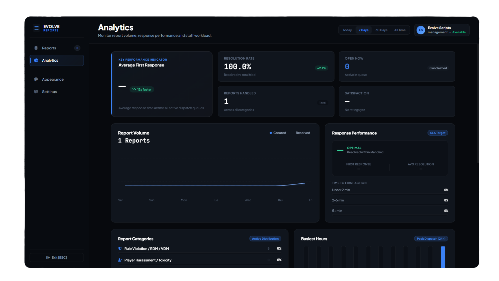Toggle the Resolved series in Report Volume
499x281 pixels.
point(303,133)
